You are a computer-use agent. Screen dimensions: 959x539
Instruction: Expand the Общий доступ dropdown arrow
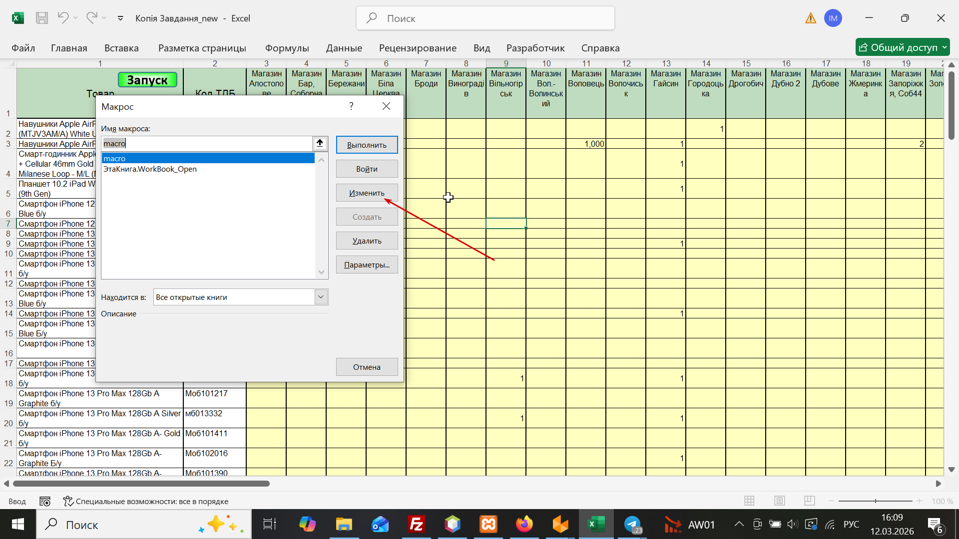pos(945,47)
